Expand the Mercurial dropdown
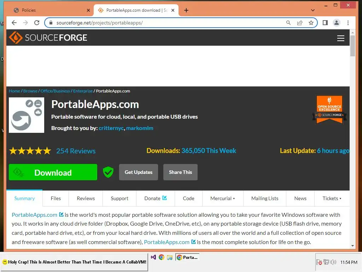The width and height of the screenshot is (362, 272). coord(223,198)
